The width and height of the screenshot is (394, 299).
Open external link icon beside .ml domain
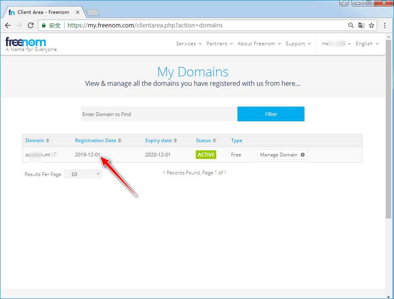[x=54, y=154]
